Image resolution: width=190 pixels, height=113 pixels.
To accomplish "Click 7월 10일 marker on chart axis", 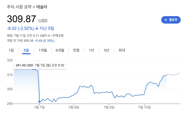I will [x=144, y=107].
